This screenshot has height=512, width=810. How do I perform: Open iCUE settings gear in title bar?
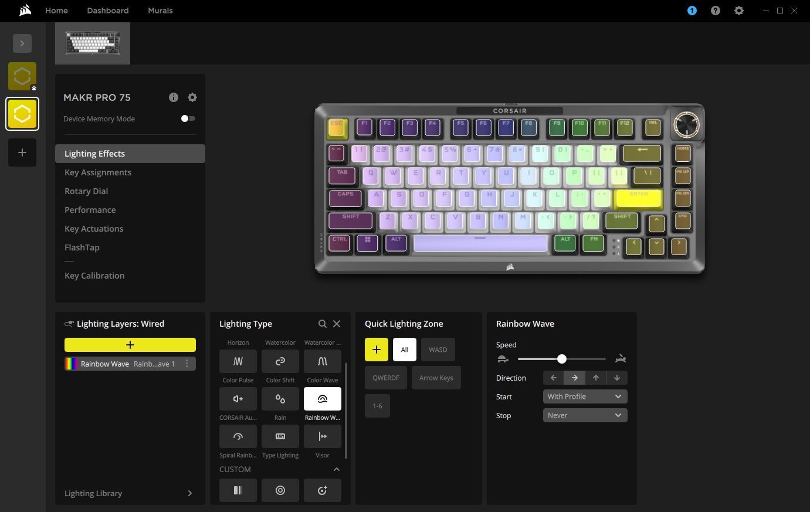point(739,11)
